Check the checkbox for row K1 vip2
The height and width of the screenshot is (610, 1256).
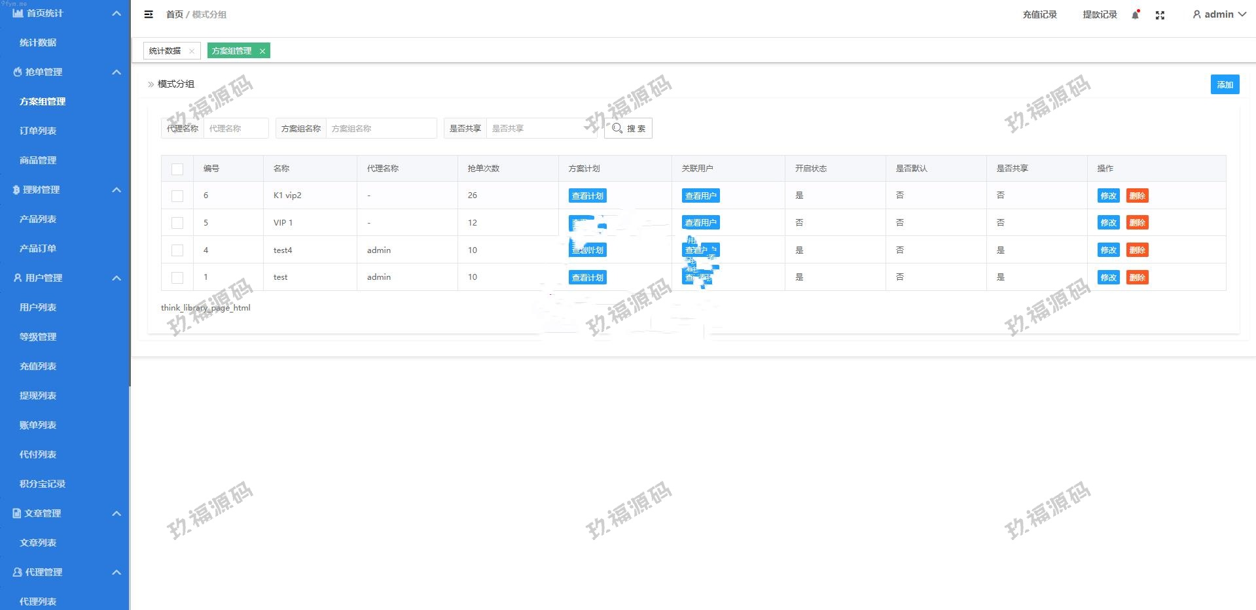click(x=177, y=195)
